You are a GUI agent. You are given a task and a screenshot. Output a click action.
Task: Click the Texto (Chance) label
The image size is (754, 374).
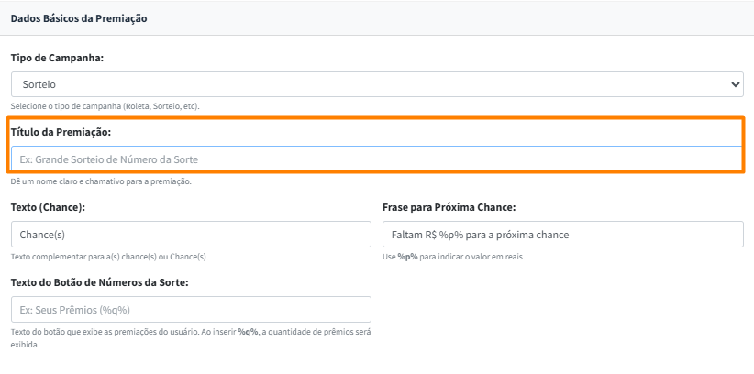click(x=48, y=208)
